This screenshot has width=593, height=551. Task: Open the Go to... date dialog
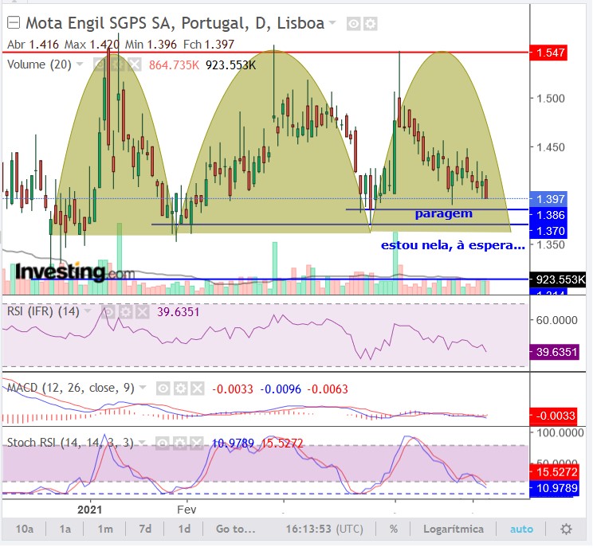pos(236,529)
